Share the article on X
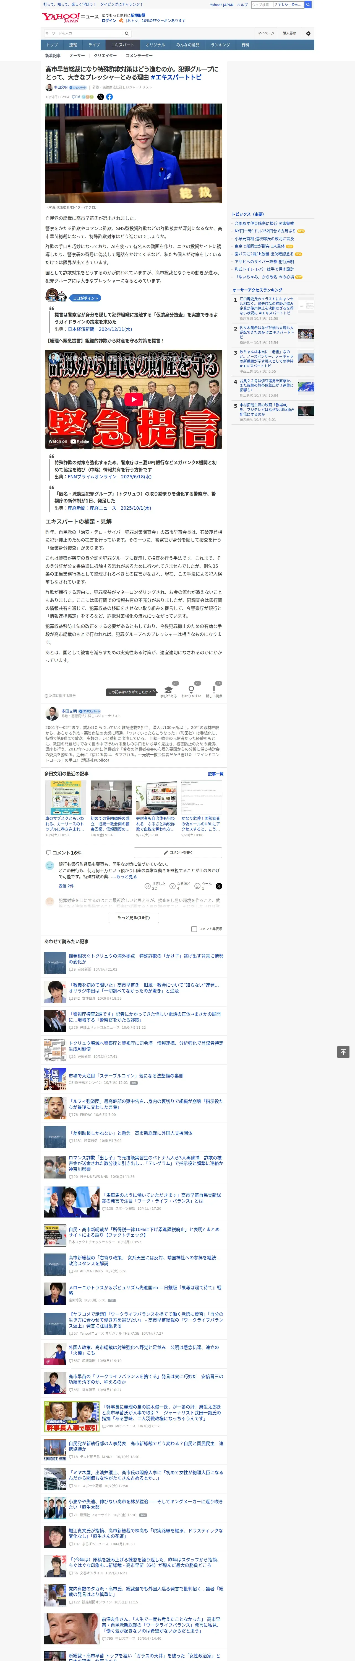355x1661 pixels. pyautogui.click(x=101, y=97)
